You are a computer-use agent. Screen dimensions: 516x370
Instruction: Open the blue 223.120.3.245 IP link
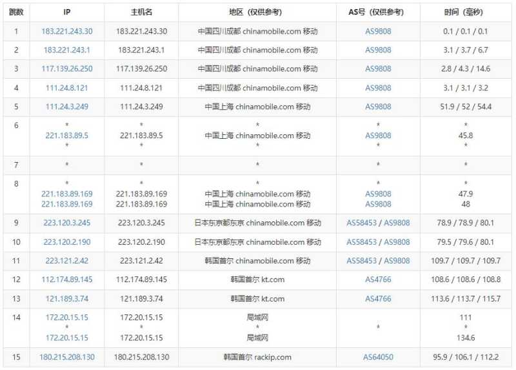(x=67, y=223)
